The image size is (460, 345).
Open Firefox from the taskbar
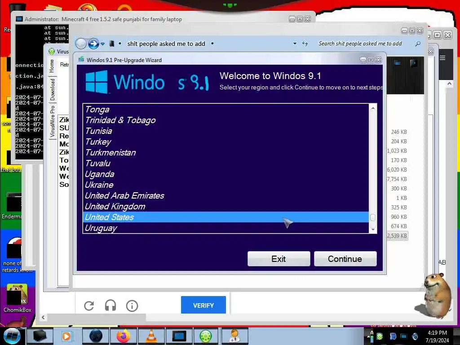tap(123, 336)
